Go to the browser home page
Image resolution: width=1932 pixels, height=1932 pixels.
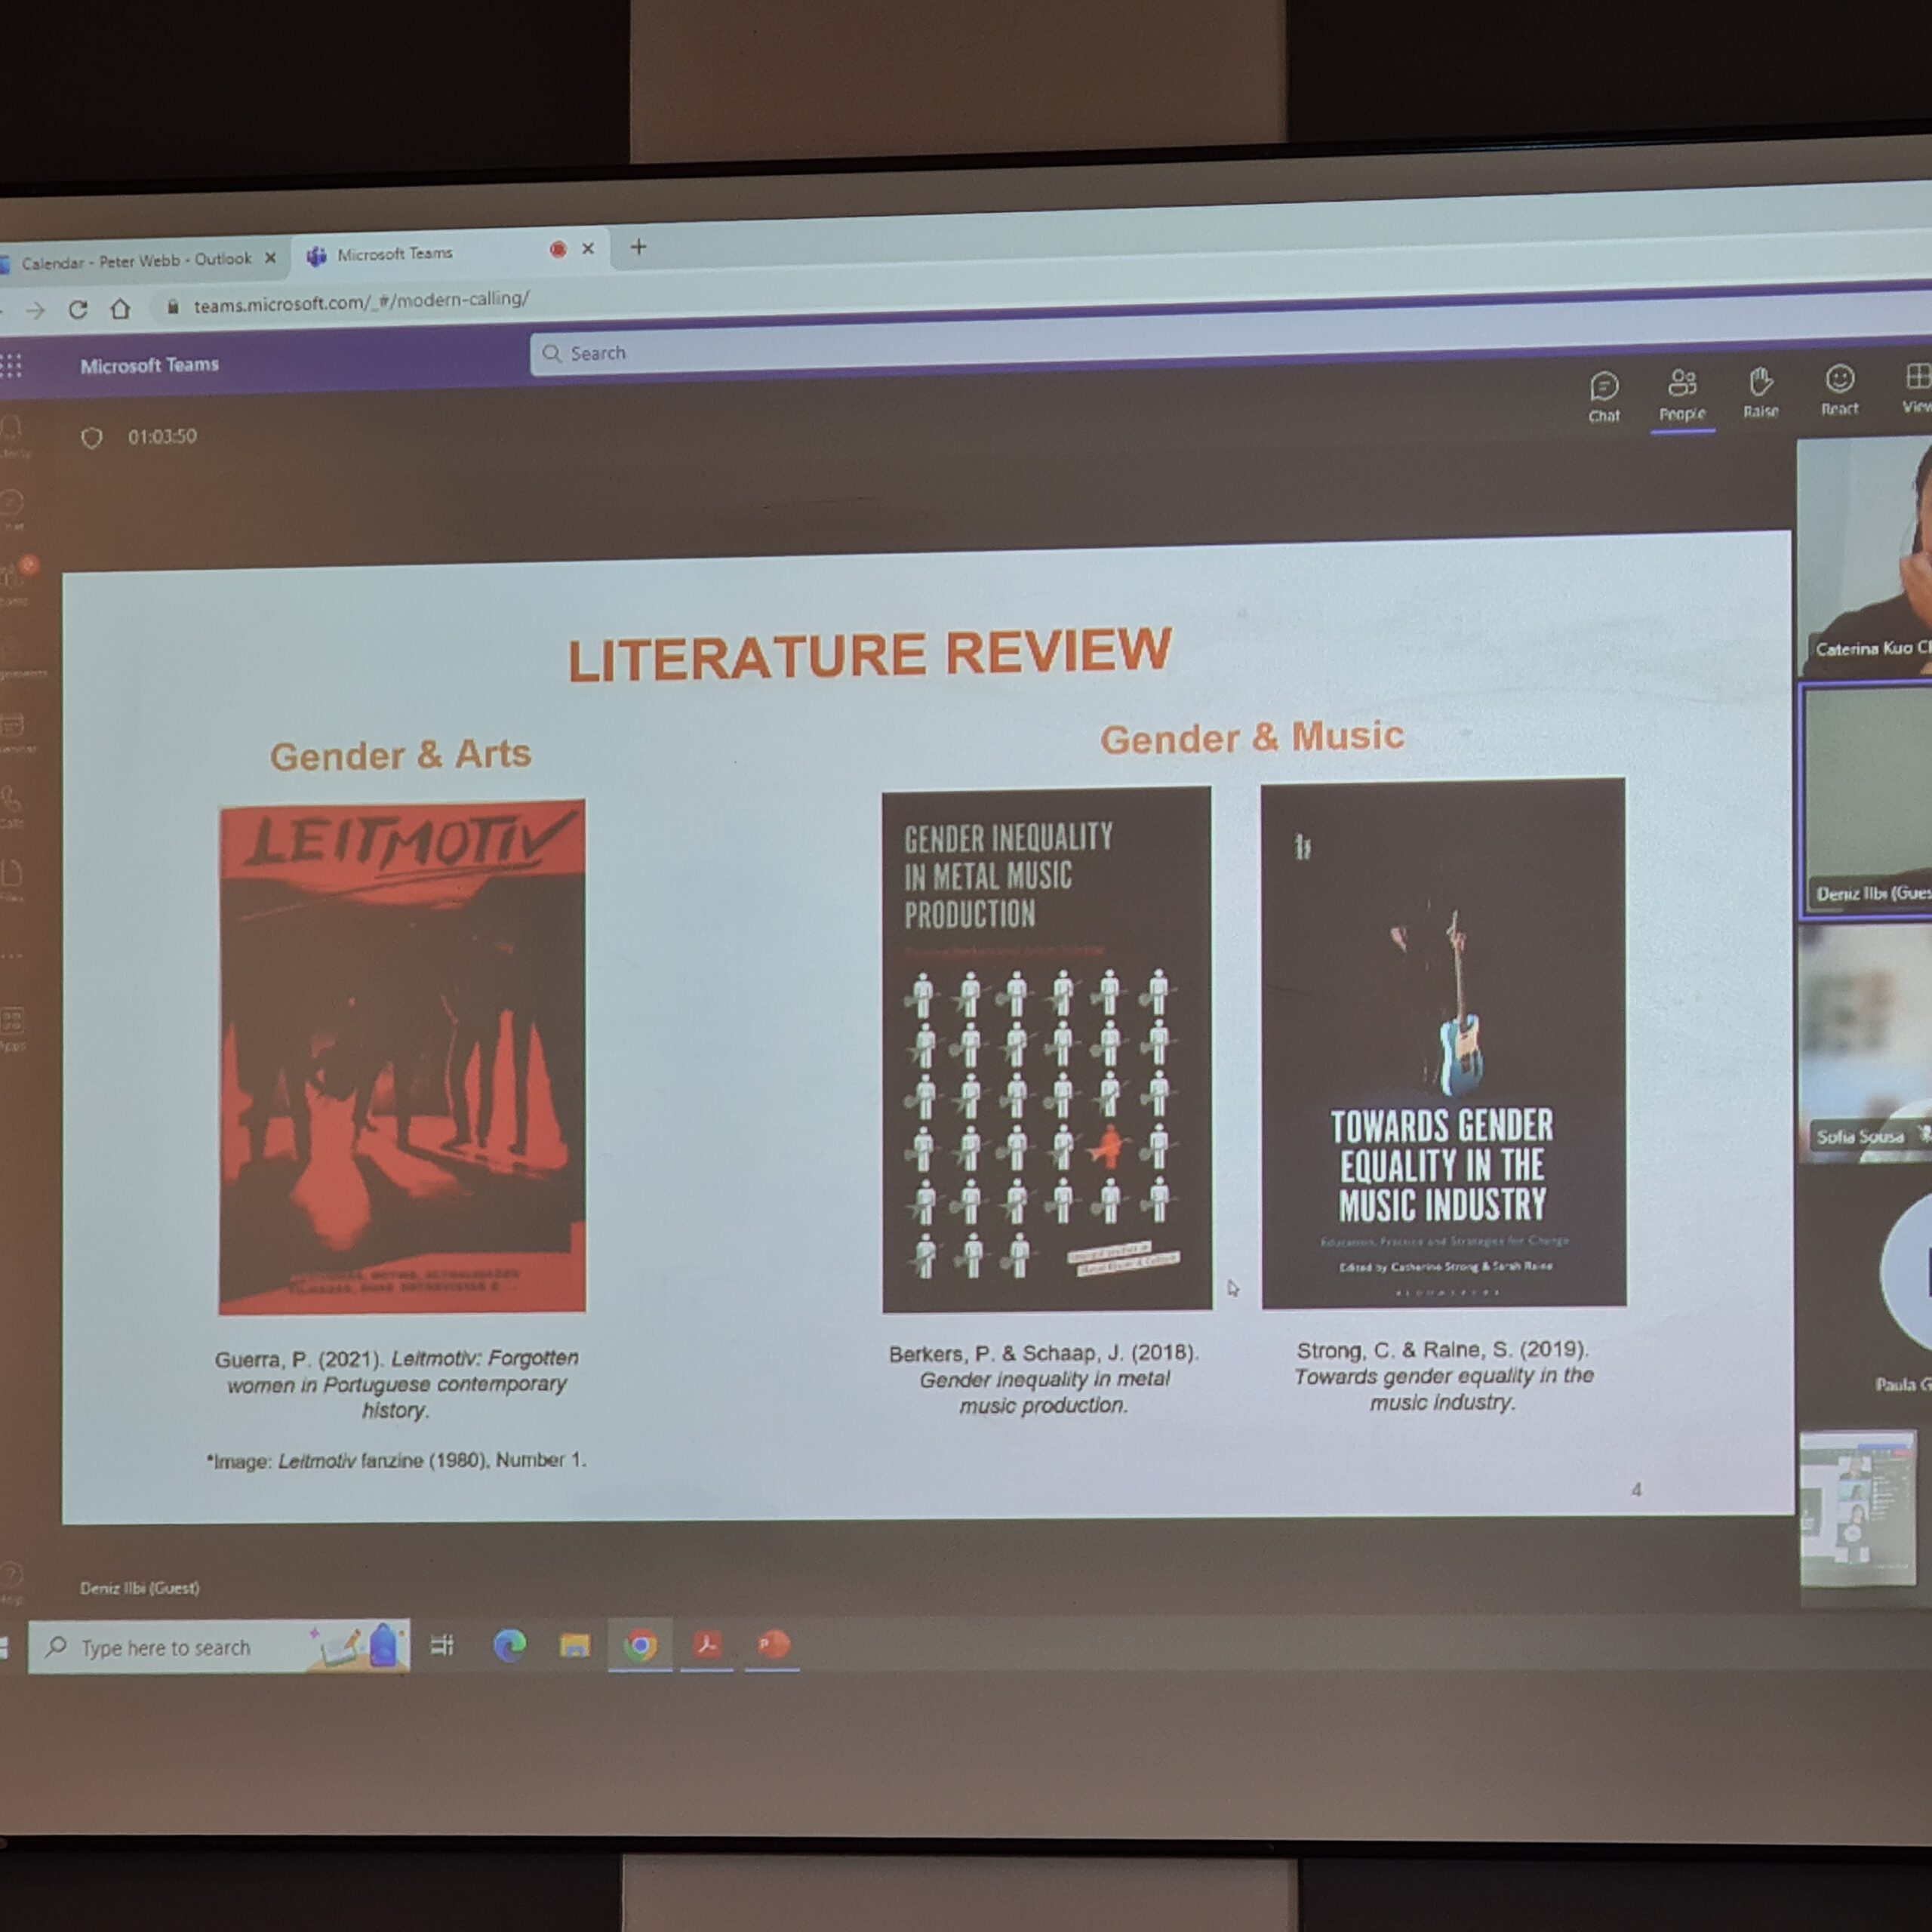pyautogui.click(x=120, y=308)
